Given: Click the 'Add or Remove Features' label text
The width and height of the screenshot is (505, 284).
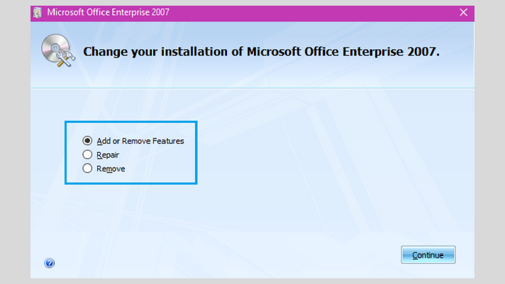Looking at the screenshot, I should (x=140, y=141).
